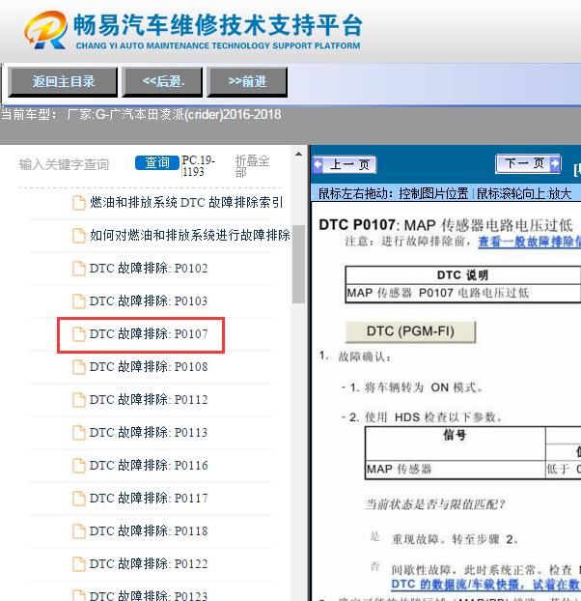Click 返回主目录 button

point(63,81)
